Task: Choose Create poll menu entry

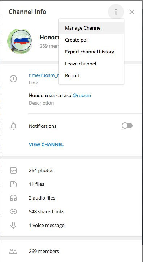Action: 91,40
